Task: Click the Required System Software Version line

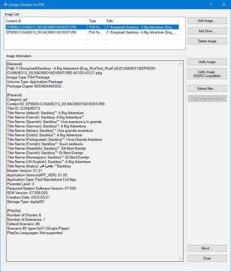Action: pos(41,188)
